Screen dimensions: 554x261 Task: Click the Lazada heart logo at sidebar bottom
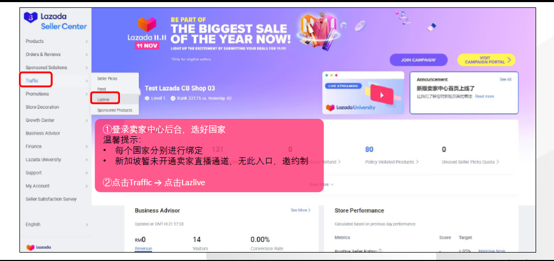[39, 247]
